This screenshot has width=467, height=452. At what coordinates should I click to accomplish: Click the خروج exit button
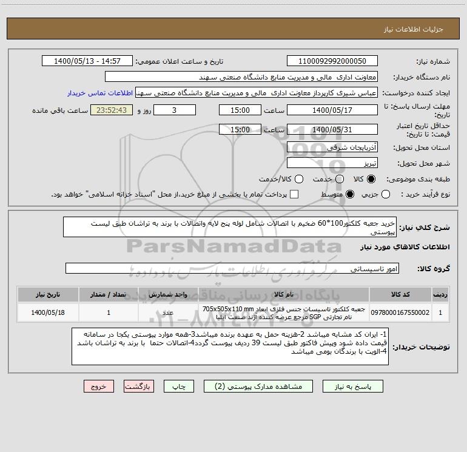tap(99, 386)
